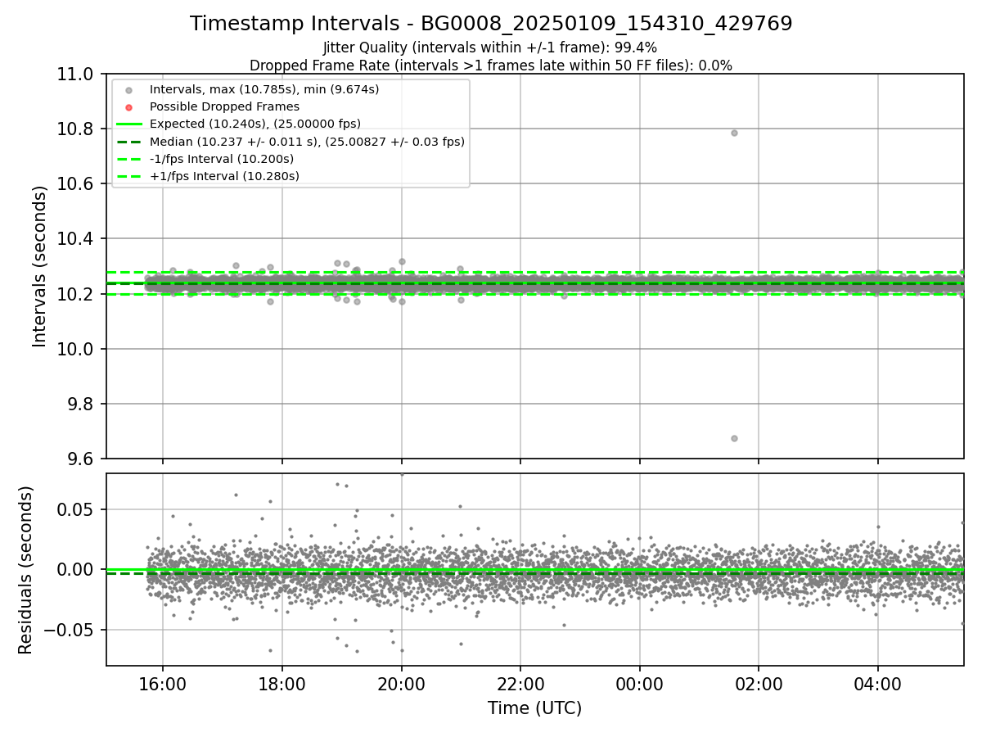Click the 22:00 x-axis tick label
Image resolution: width=982 pixels, height=737 pixels.
(x=520, y=682)
